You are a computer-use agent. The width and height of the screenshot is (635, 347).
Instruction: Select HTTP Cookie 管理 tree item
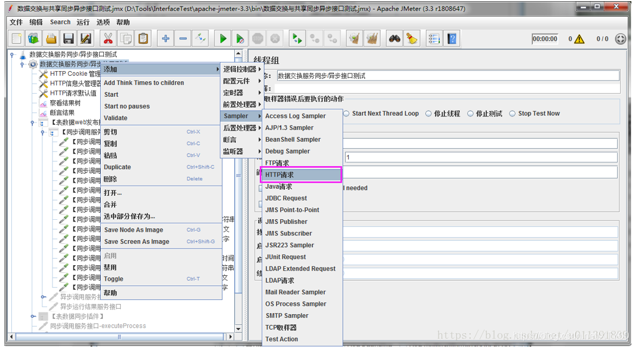(x=70, y=73)
